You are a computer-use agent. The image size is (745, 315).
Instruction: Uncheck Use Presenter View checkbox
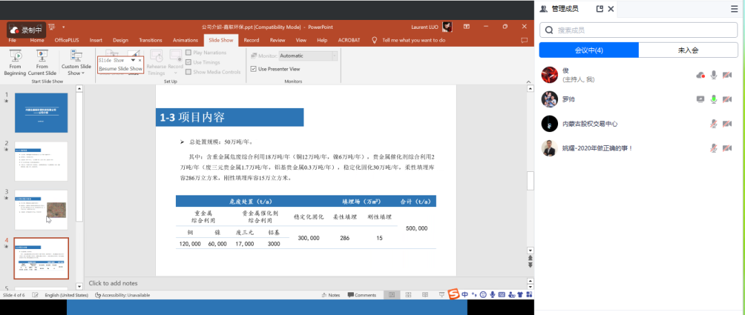[x=254, y=69]
